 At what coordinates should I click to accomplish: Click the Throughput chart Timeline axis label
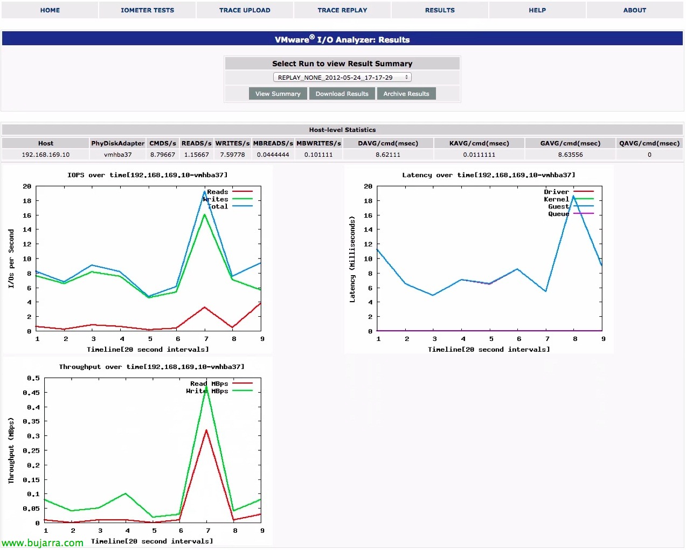pos(152,541)
